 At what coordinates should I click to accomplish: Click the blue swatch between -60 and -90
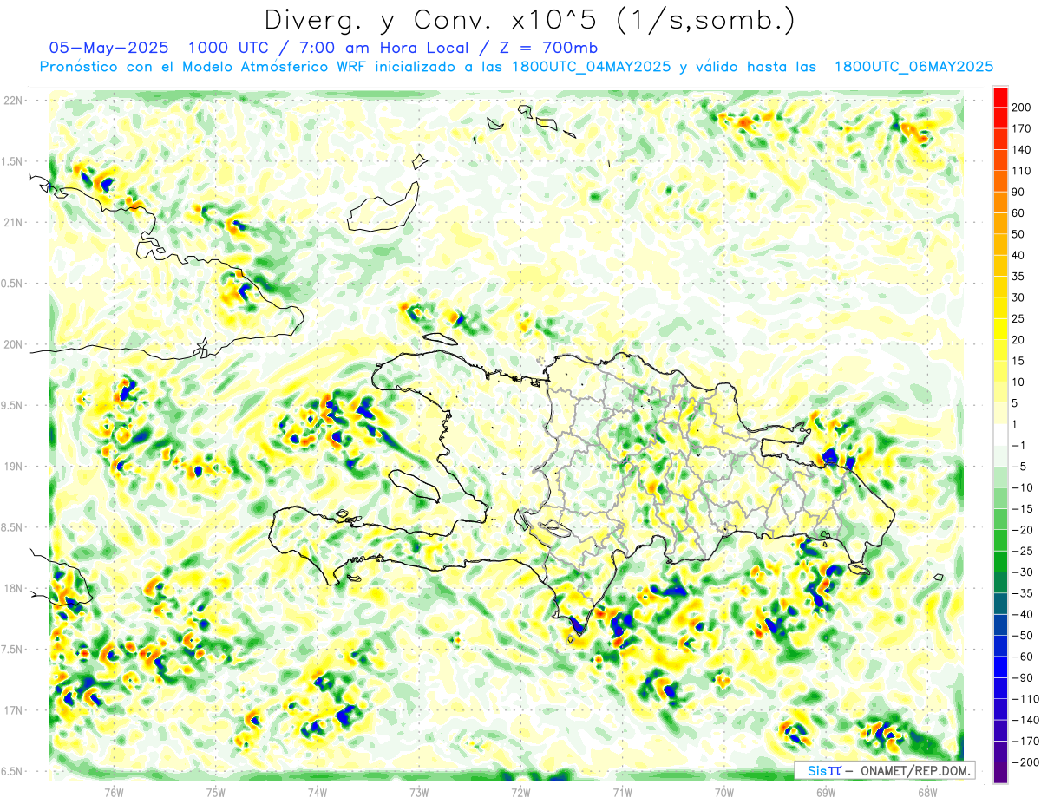coord(1000,667)
